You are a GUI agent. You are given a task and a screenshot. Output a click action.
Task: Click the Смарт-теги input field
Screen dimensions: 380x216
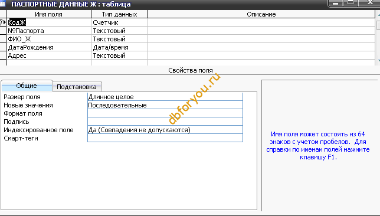pos(165,138)
